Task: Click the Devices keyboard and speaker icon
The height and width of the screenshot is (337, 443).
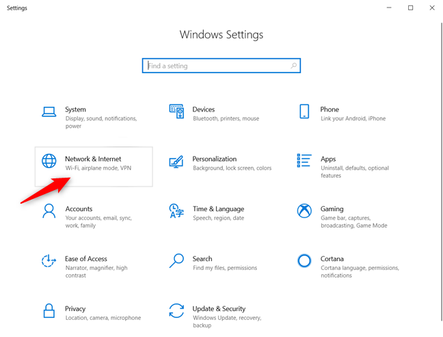Action: click(176, 111)
